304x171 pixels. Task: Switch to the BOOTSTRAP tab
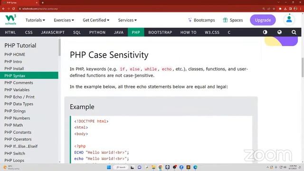coord(160,32)
